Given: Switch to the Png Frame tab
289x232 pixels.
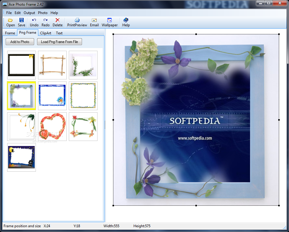Looking at the screenshot, I should [x=28, y=33].
